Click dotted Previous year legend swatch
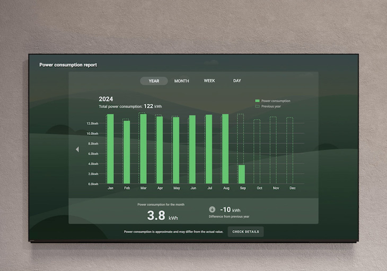 (x=257, y=106)
